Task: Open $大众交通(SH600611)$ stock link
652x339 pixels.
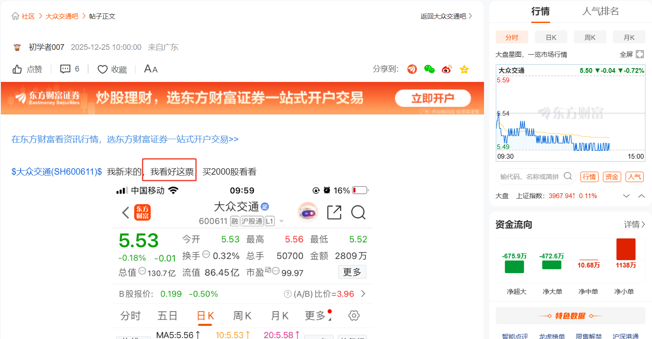Action: (x=57, y=172)
